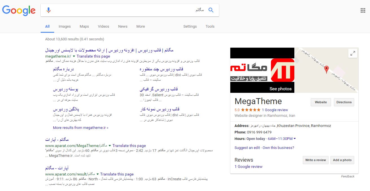Image resolution: width=370 pixels, height=191 pixels.
Task: Click the Address line with Khuzestan Province
Action: coord(283,126)
